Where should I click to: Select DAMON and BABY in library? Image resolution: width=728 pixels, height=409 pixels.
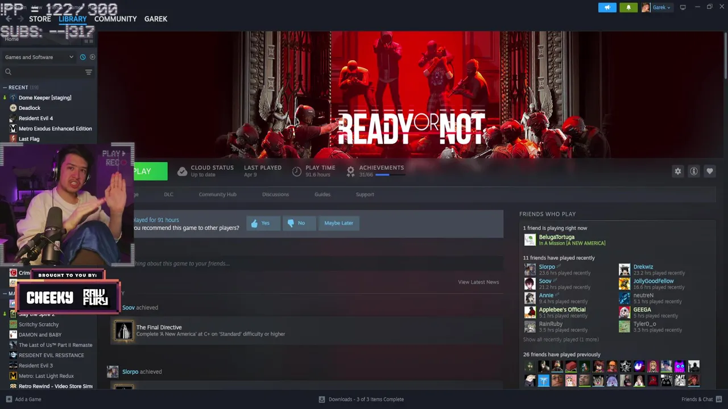(40, 335)
